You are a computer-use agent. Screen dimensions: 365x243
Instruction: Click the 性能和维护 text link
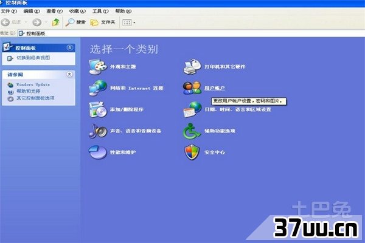point(123,152)
